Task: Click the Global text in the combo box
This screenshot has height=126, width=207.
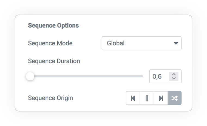Action: tap(116, 43)
